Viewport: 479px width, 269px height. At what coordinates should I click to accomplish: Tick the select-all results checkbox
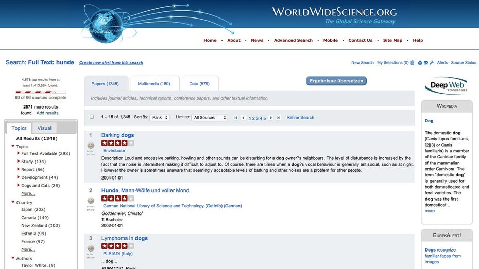point(92,117)
